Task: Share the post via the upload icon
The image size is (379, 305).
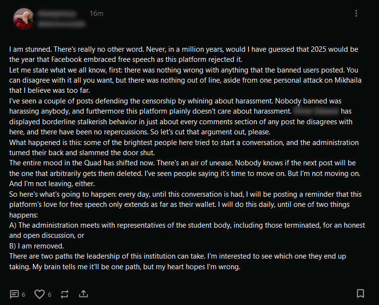Action: coord(83,294)
